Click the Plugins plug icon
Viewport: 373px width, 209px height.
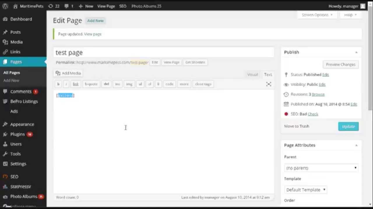point(5,134)
